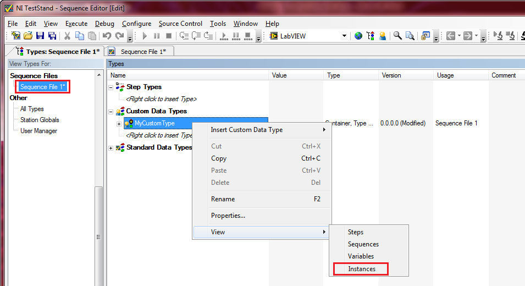525x286 pixels.
Task: Select All Types in View Types list
Action: (x=32, y=109)
